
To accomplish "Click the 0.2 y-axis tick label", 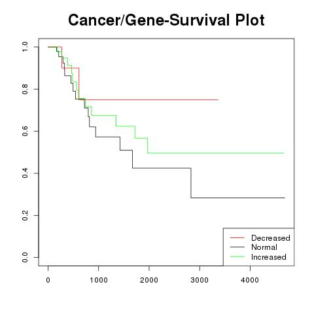I will [x=25, y=215].
